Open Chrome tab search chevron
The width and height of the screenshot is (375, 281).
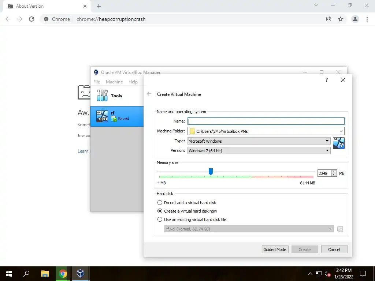[x=316, y=5]
